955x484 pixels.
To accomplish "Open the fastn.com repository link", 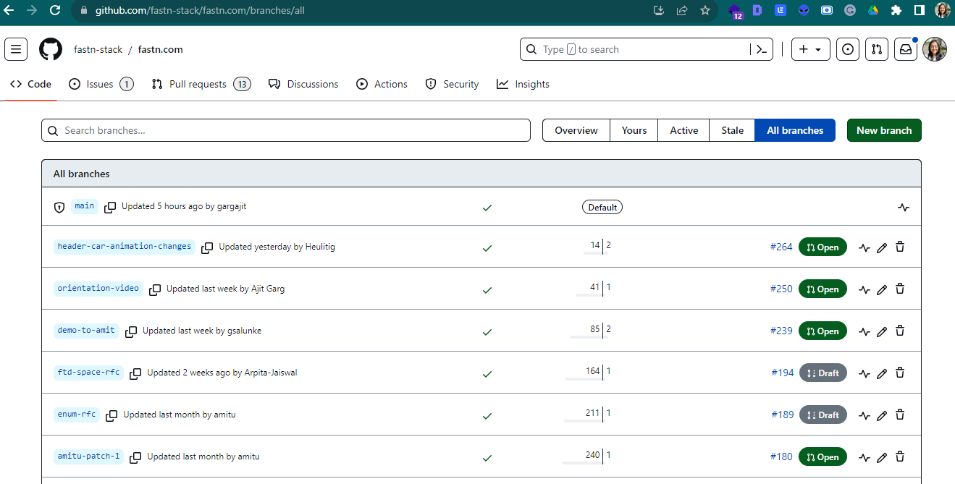I will click(x=160, y=49).
